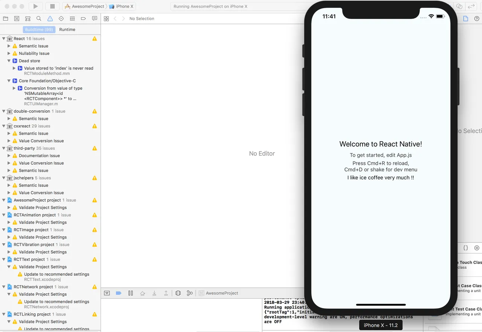Hide the debug area
Screen dimensions: 482x332
pos(107,293)
